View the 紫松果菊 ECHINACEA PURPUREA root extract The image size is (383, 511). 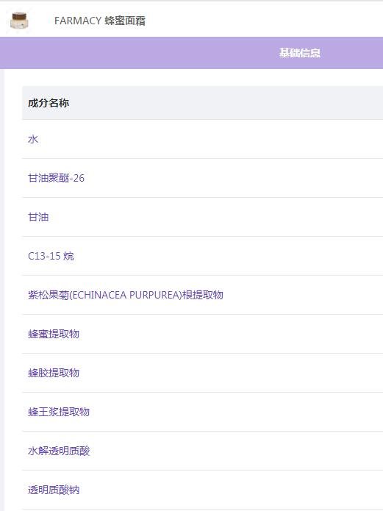126,295
